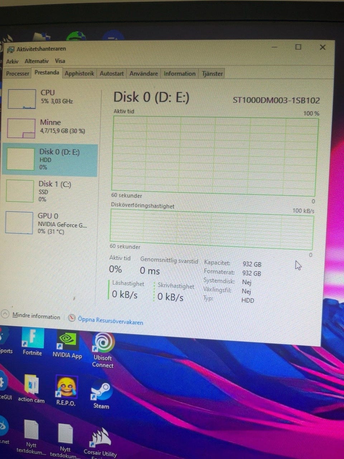Open the Visa menu
Viewport: 344px width, 459px height.
[x=60, y=61]
